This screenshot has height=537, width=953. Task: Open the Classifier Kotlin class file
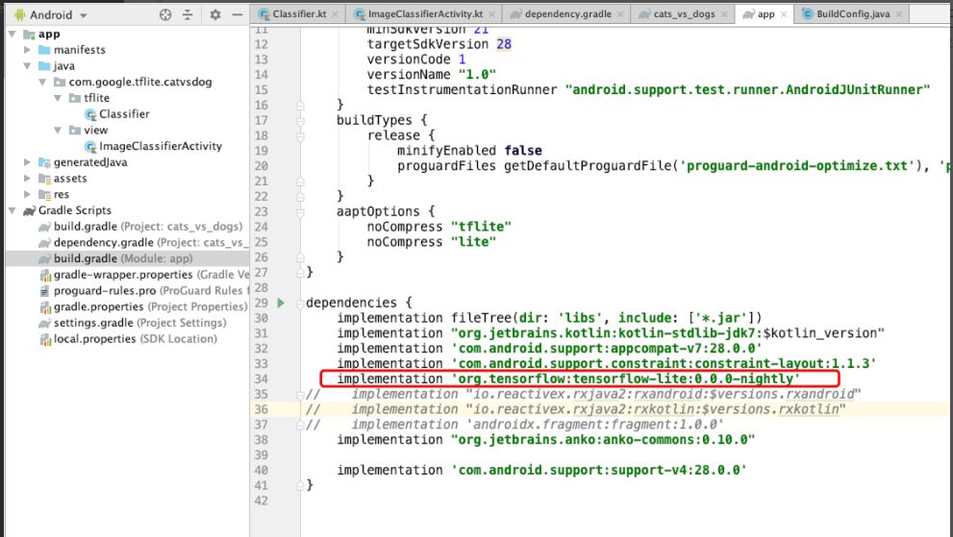coord(124,113)
